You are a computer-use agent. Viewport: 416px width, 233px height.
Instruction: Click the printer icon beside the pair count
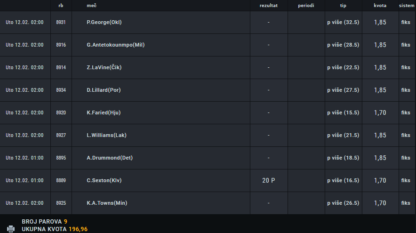click(x=11, y=229)
